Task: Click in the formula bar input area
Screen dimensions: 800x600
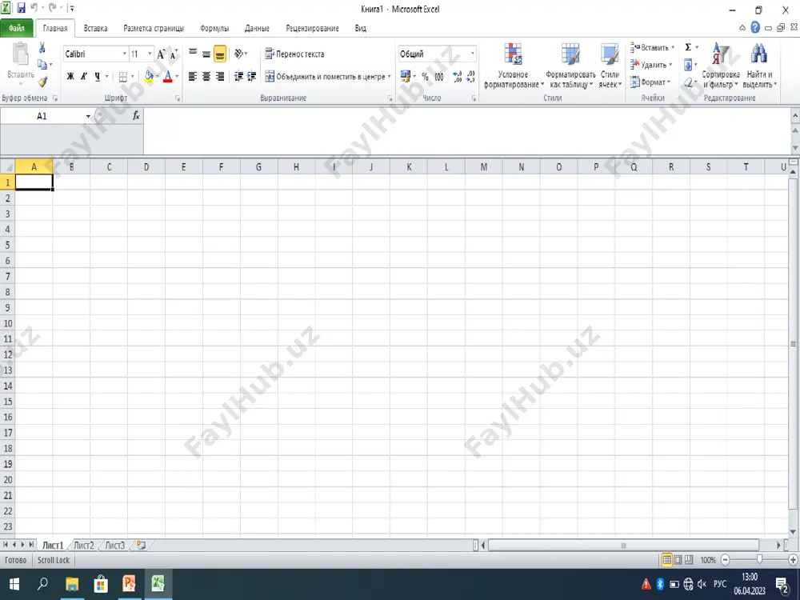Action: 467,130
